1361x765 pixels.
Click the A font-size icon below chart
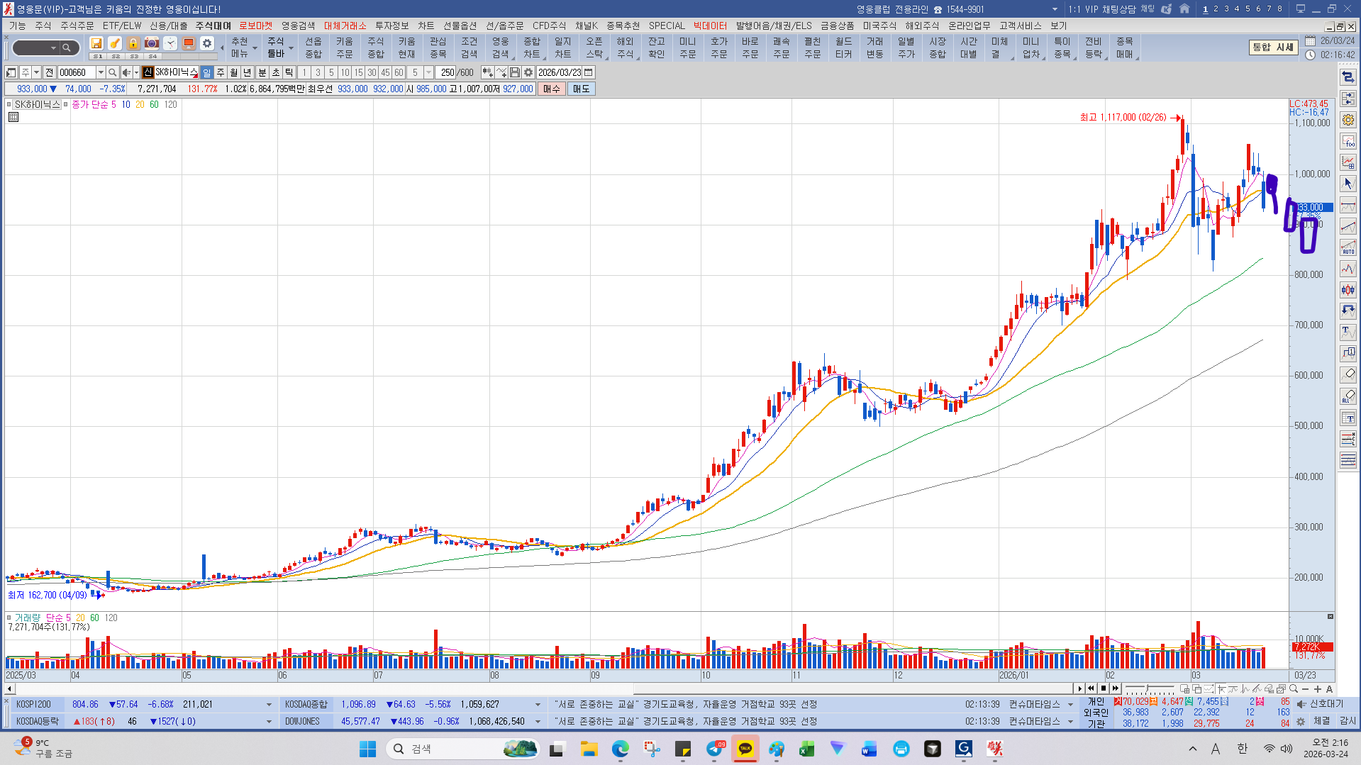(x=1329, y=688)
